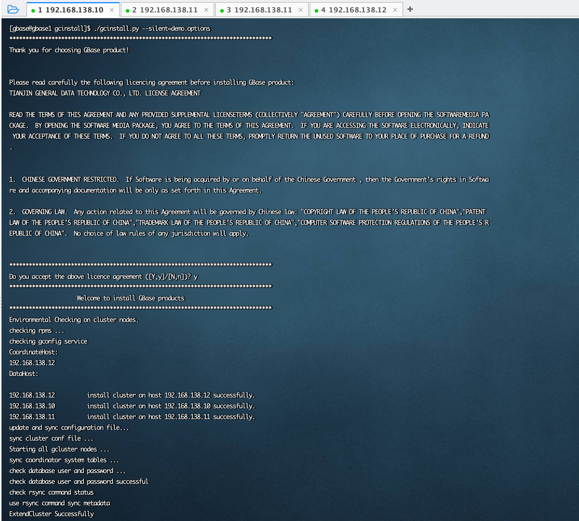Click 'use rsync command sync metadata' line
The width and height of the screenshot is (579, 521).
60,503
